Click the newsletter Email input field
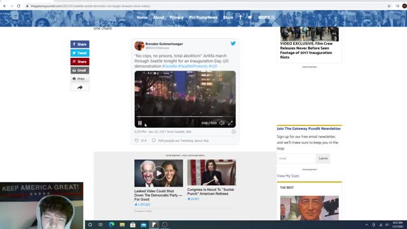The image size is (407, 229). coord(296,158)
